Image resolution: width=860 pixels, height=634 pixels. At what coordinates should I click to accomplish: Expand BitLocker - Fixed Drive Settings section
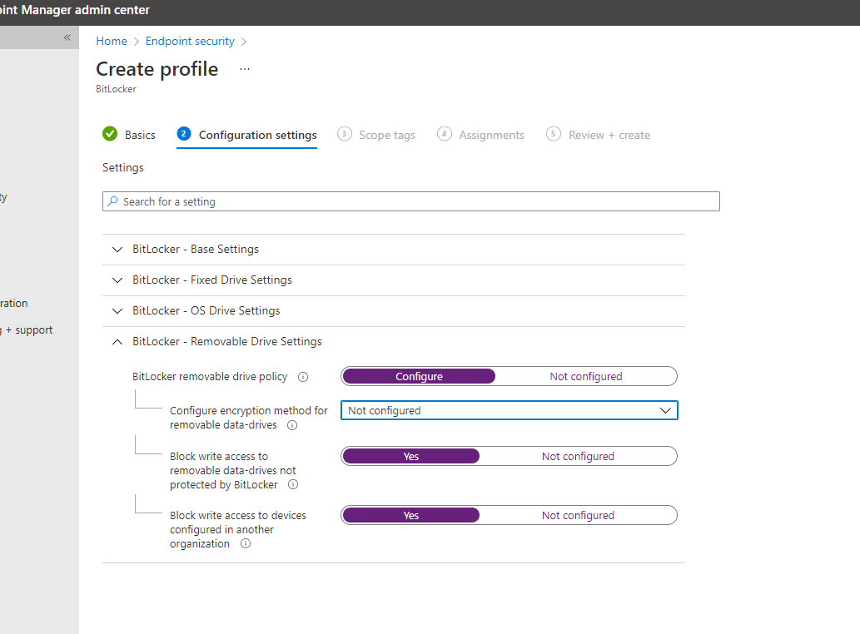pyautogui.click(x=394, y=280)
